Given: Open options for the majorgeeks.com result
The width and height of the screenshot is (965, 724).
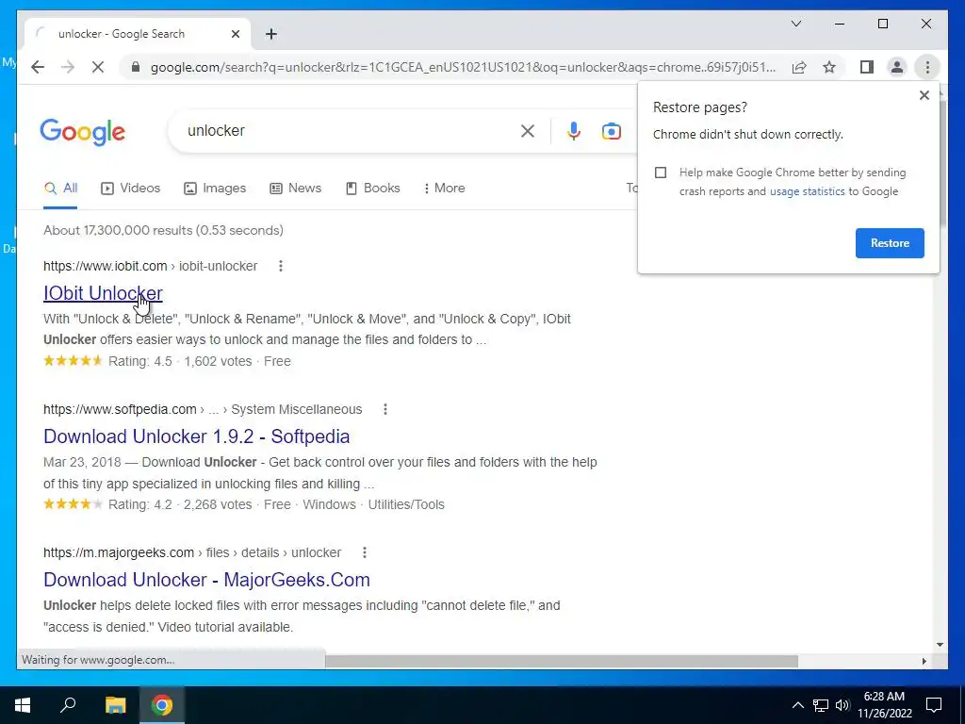Looking at the screenshot, I should pyautogui.click(x=365, y=552).
